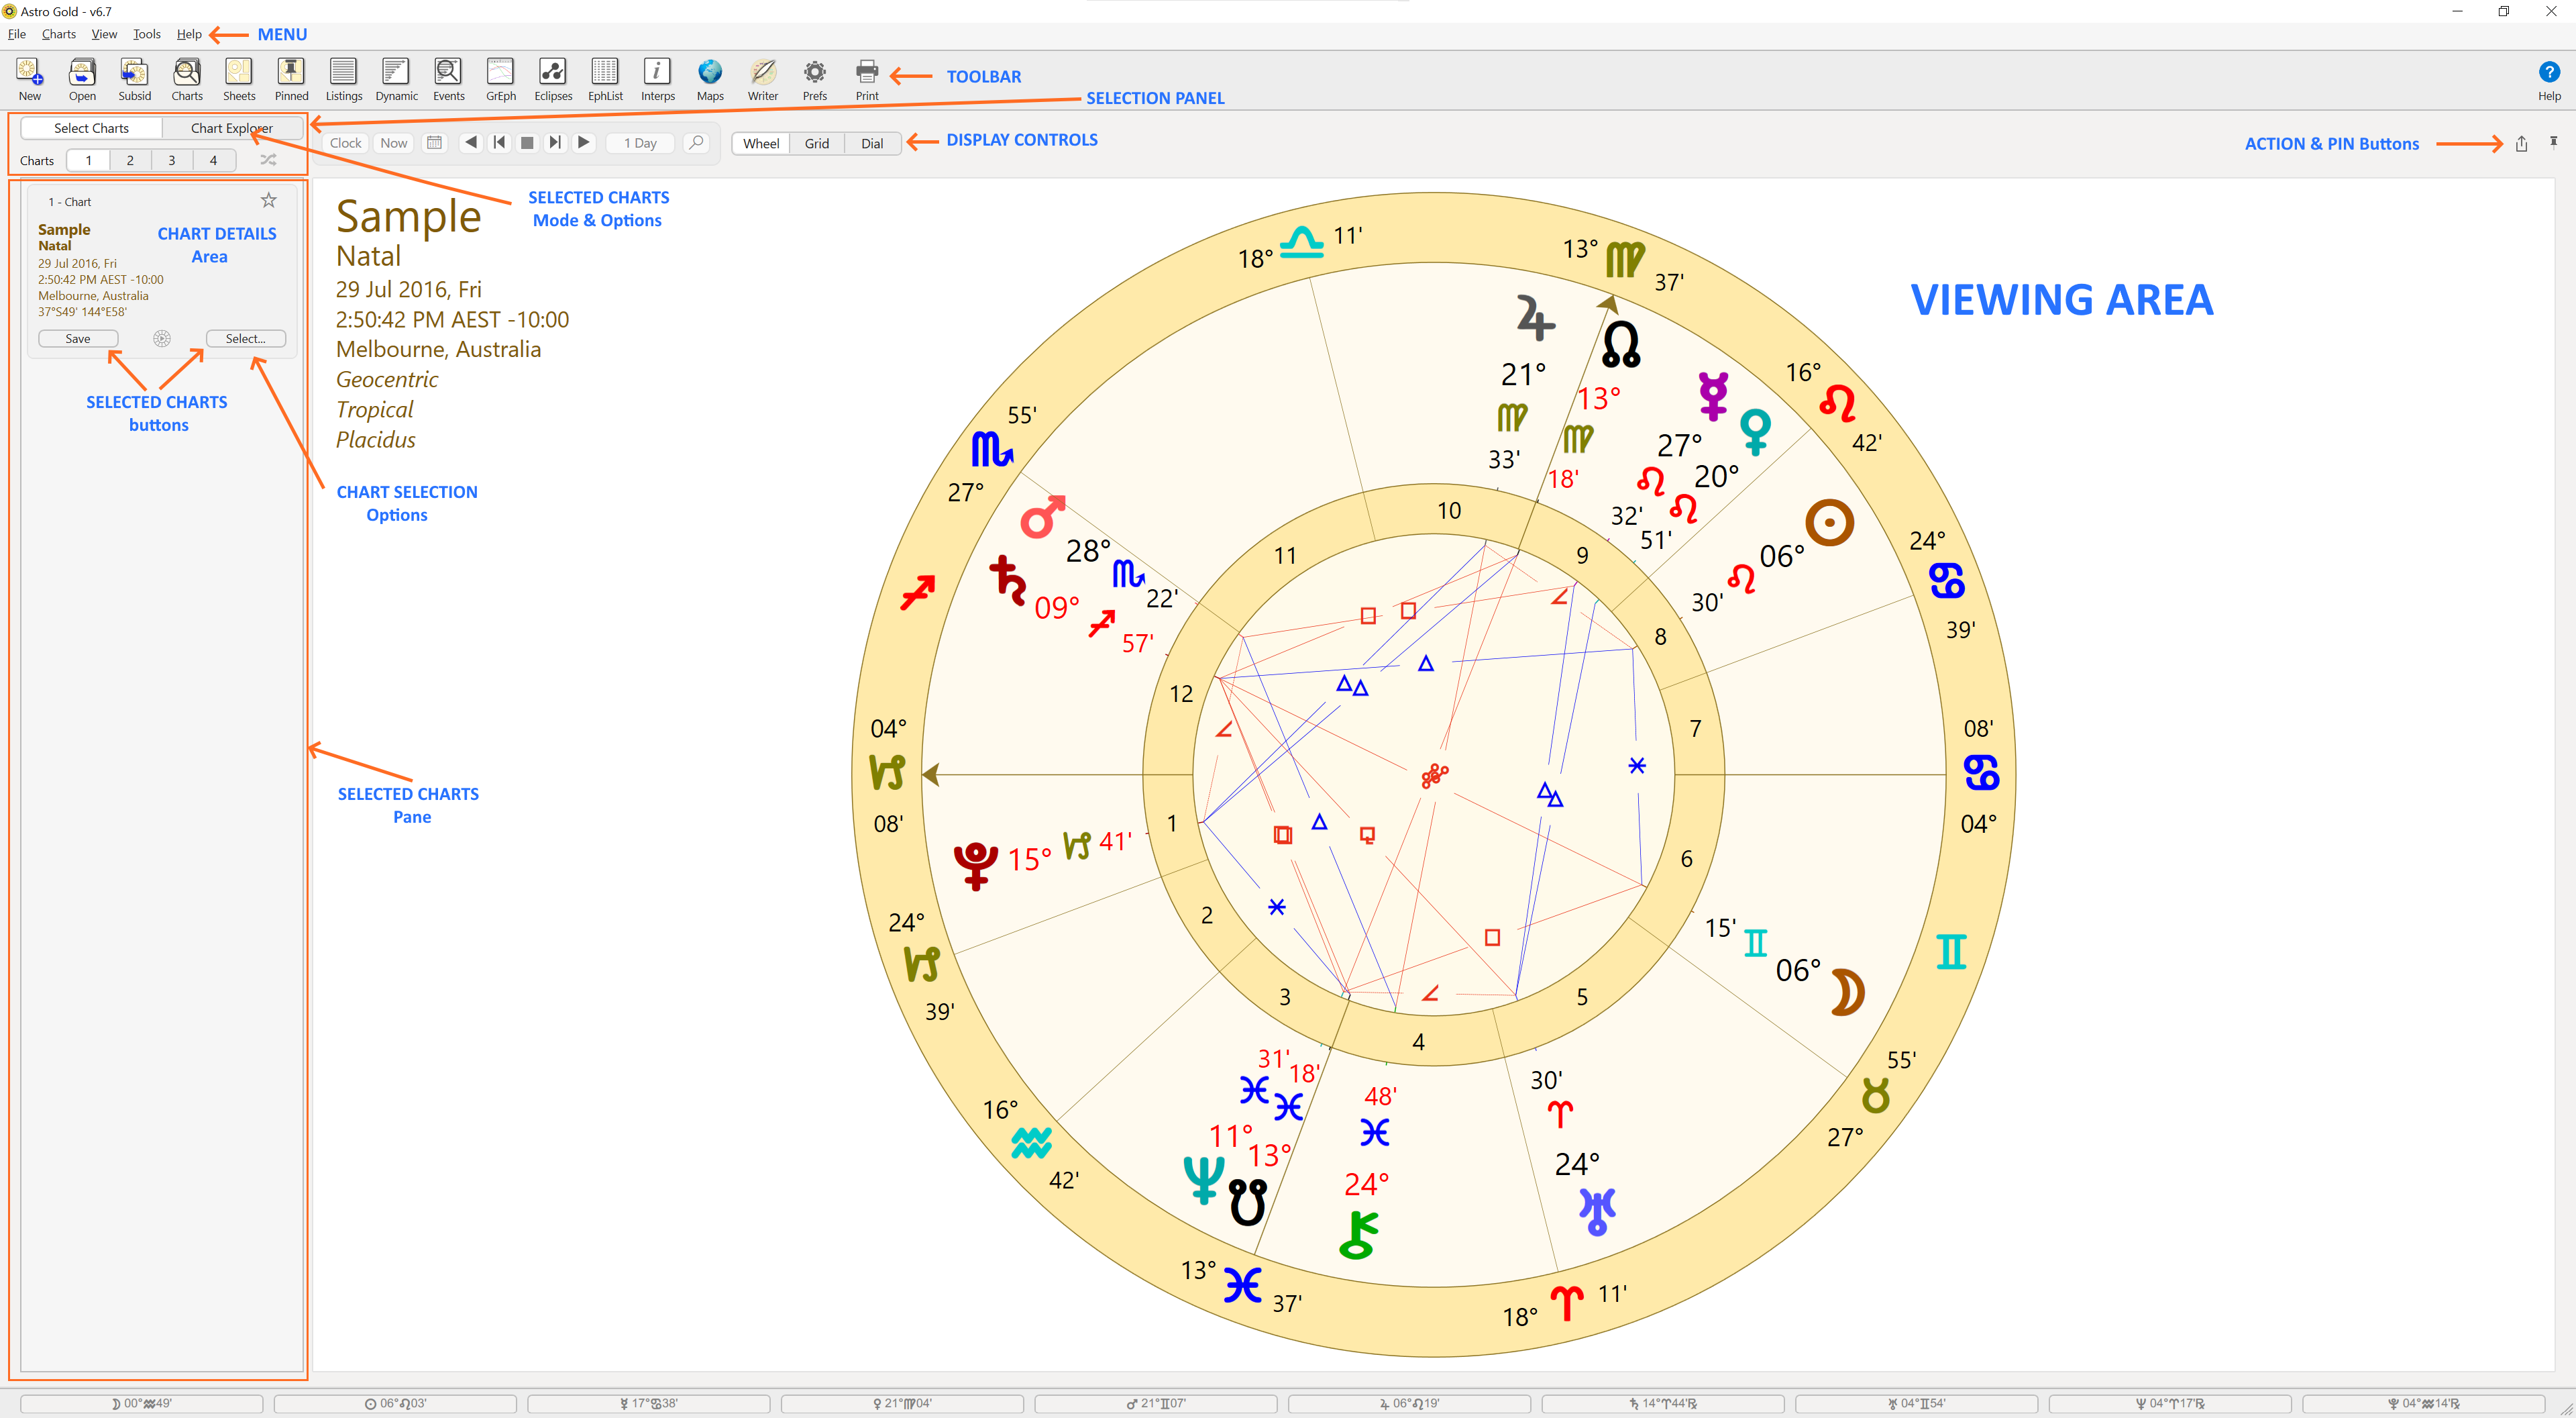Screen dimensions: 2576x1418
Task: Click the pin panel button
Action: click(x=2553, y=142)
